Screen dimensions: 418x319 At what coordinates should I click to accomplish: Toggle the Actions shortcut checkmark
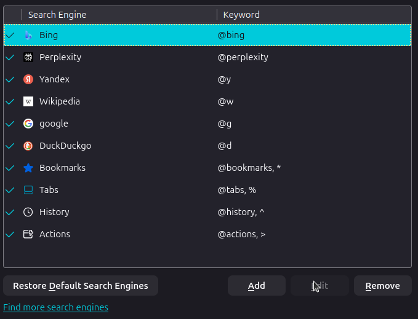[10, 234]
